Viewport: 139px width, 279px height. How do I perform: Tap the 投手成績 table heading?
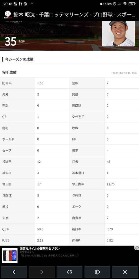[x=9, y=73]
